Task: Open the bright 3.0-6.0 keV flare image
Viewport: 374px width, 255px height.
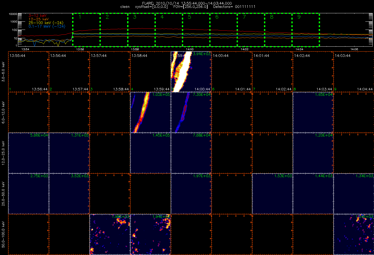Action: pyautogui.click(x=191, y=72)
